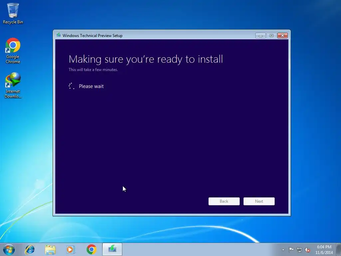Close the Windows Technical Preview Setup window

pos(282,35)
